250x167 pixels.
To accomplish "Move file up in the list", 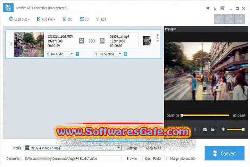I will coord(158,38).
